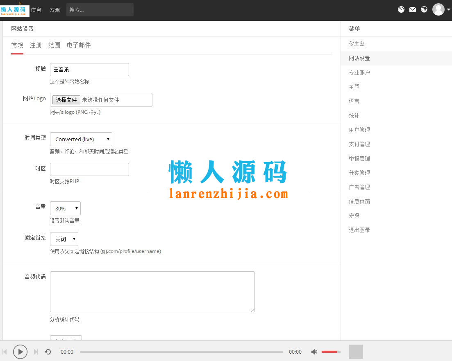
Task: Open 语言 in the sidebar menu
Action: [x=354, y=102]
